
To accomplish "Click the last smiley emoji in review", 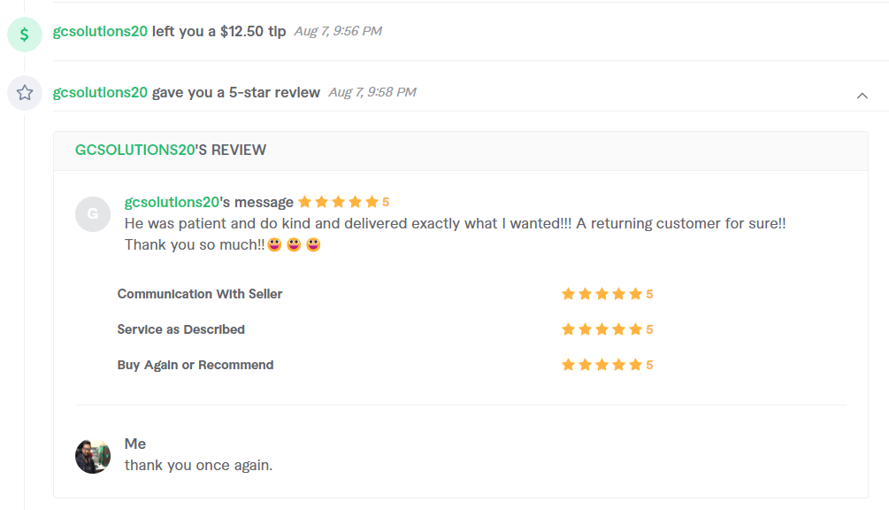I will pos(313,244).
